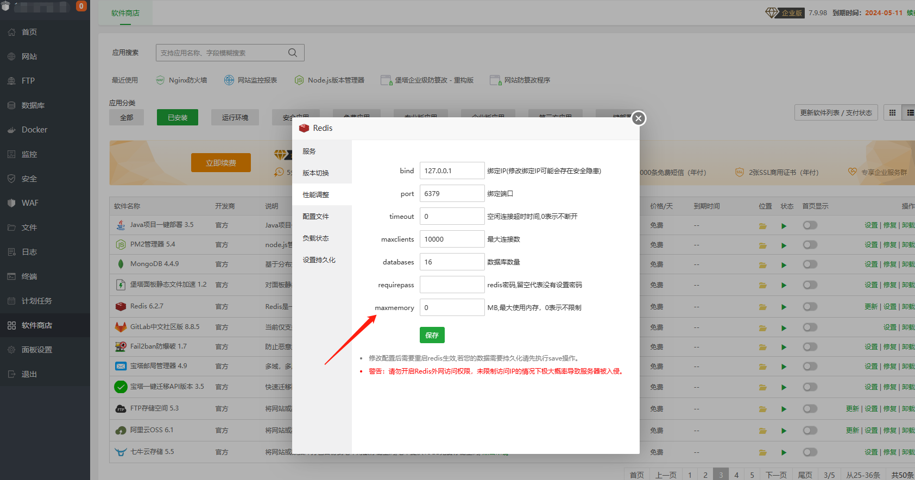Toggle homepage display for 堡塔面板静态文件加速

pos(810,285)
